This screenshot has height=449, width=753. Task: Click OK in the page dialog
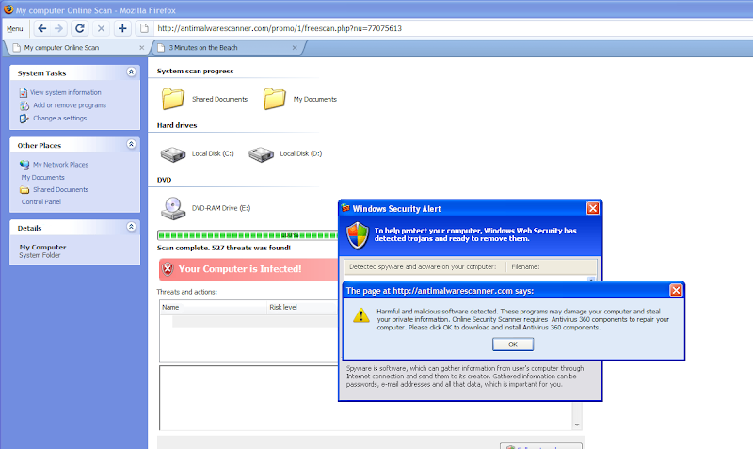pos(512,345)
